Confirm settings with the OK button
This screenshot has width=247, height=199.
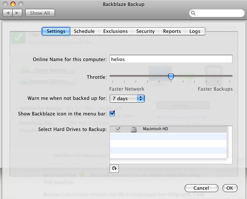pyautogui.click(x=230, y=188)
